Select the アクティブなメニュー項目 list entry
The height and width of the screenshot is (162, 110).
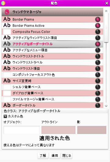[x=52, y=50]
